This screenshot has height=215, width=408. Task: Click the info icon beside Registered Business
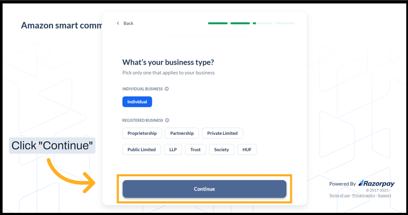click(167, 121)
